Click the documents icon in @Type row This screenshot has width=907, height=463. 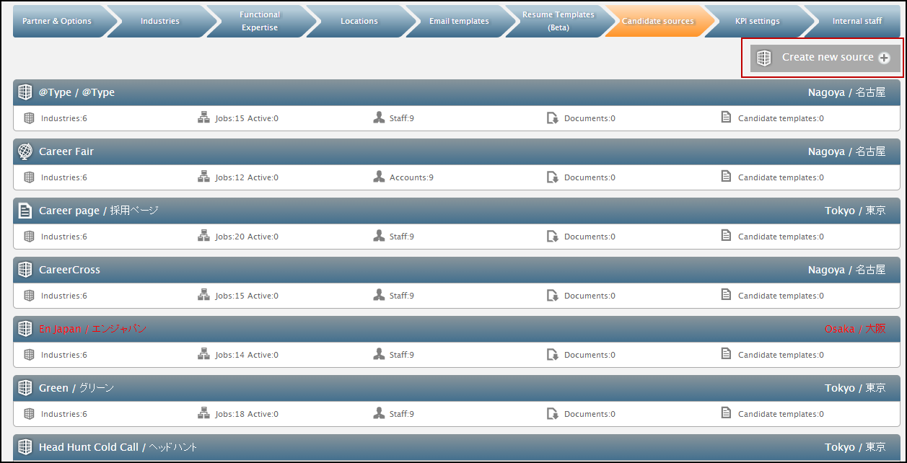click(553, 118)
